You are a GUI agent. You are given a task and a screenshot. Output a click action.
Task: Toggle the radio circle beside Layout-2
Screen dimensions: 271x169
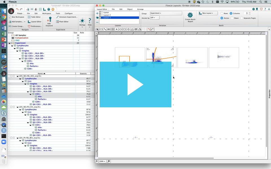[102, 15]
